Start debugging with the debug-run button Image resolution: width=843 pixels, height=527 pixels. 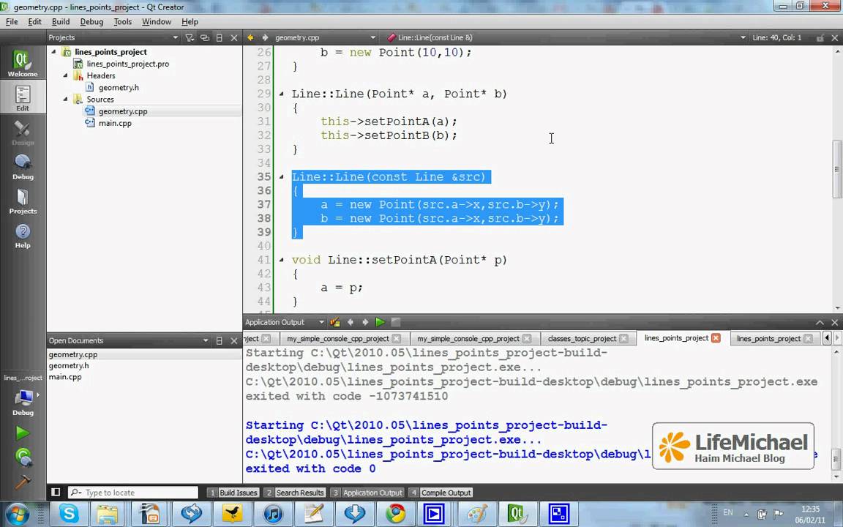pos(23,457)
